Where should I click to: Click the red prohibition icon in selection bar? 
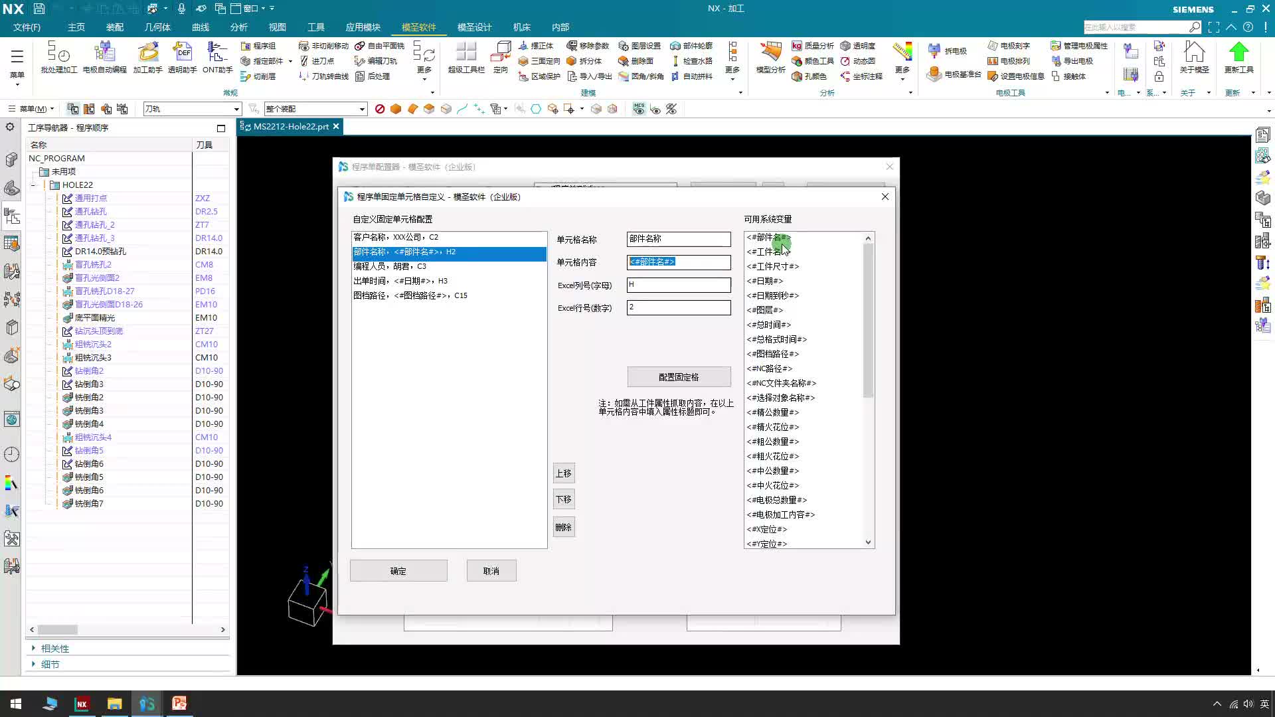click(380, 109)
